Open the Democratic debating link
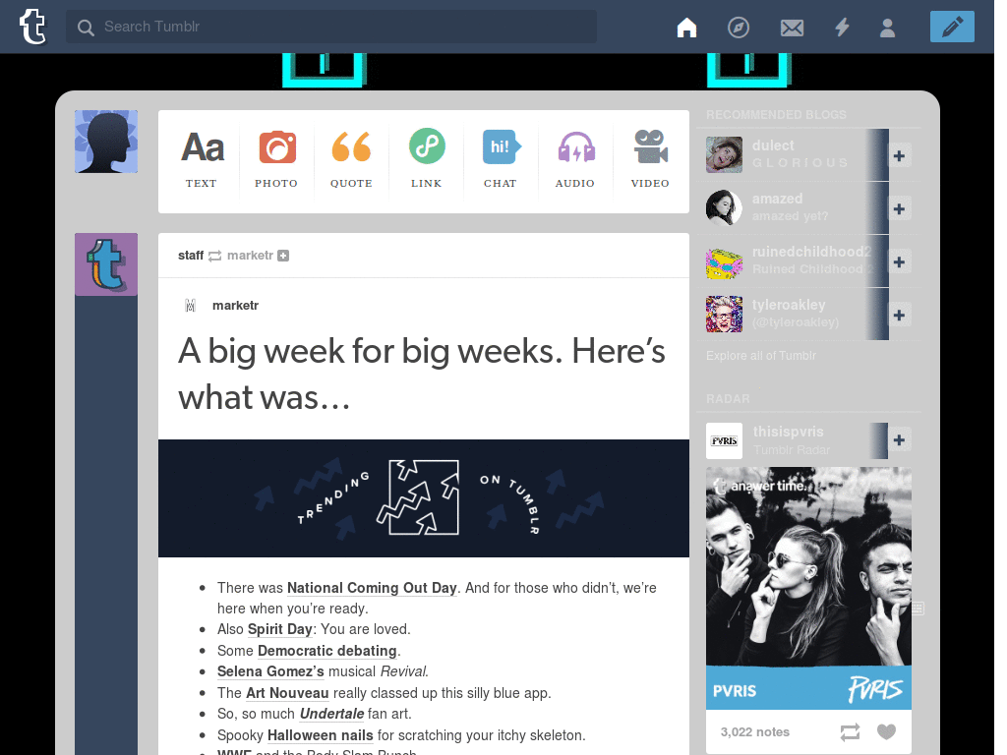This screenshot has height=755, width=1007. pos(326,651)
